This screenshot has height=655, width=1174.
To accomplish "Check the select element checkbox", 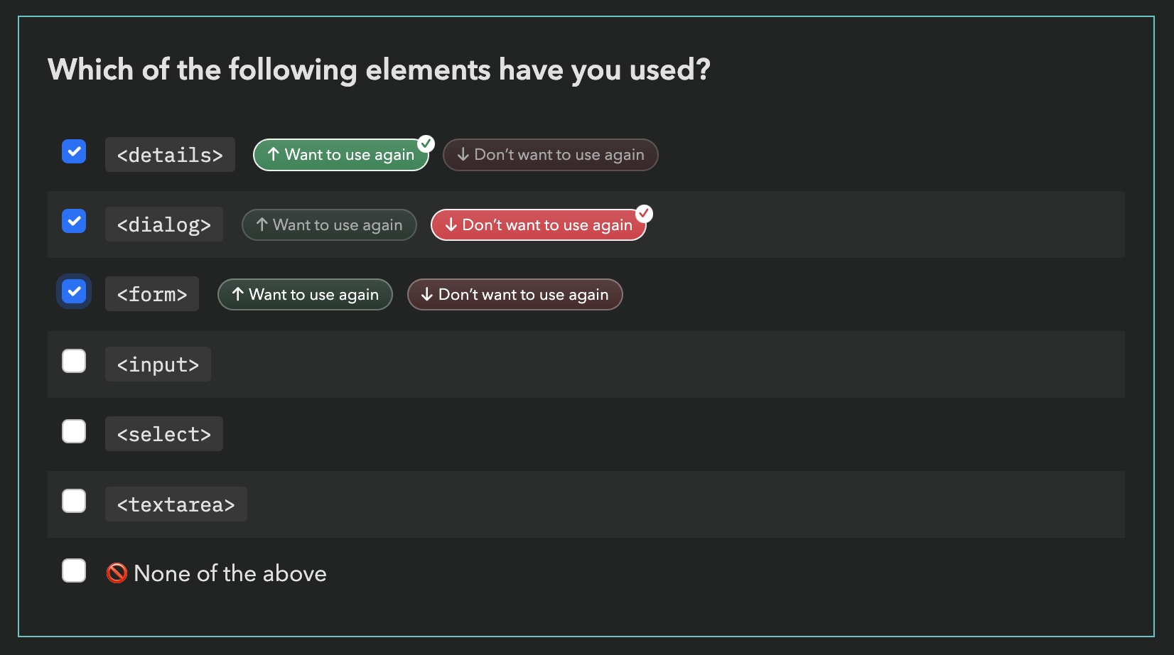I will pos(74,431).
